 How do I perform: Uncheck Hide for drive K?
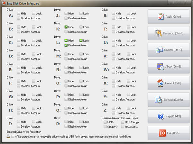coord(66,27)
